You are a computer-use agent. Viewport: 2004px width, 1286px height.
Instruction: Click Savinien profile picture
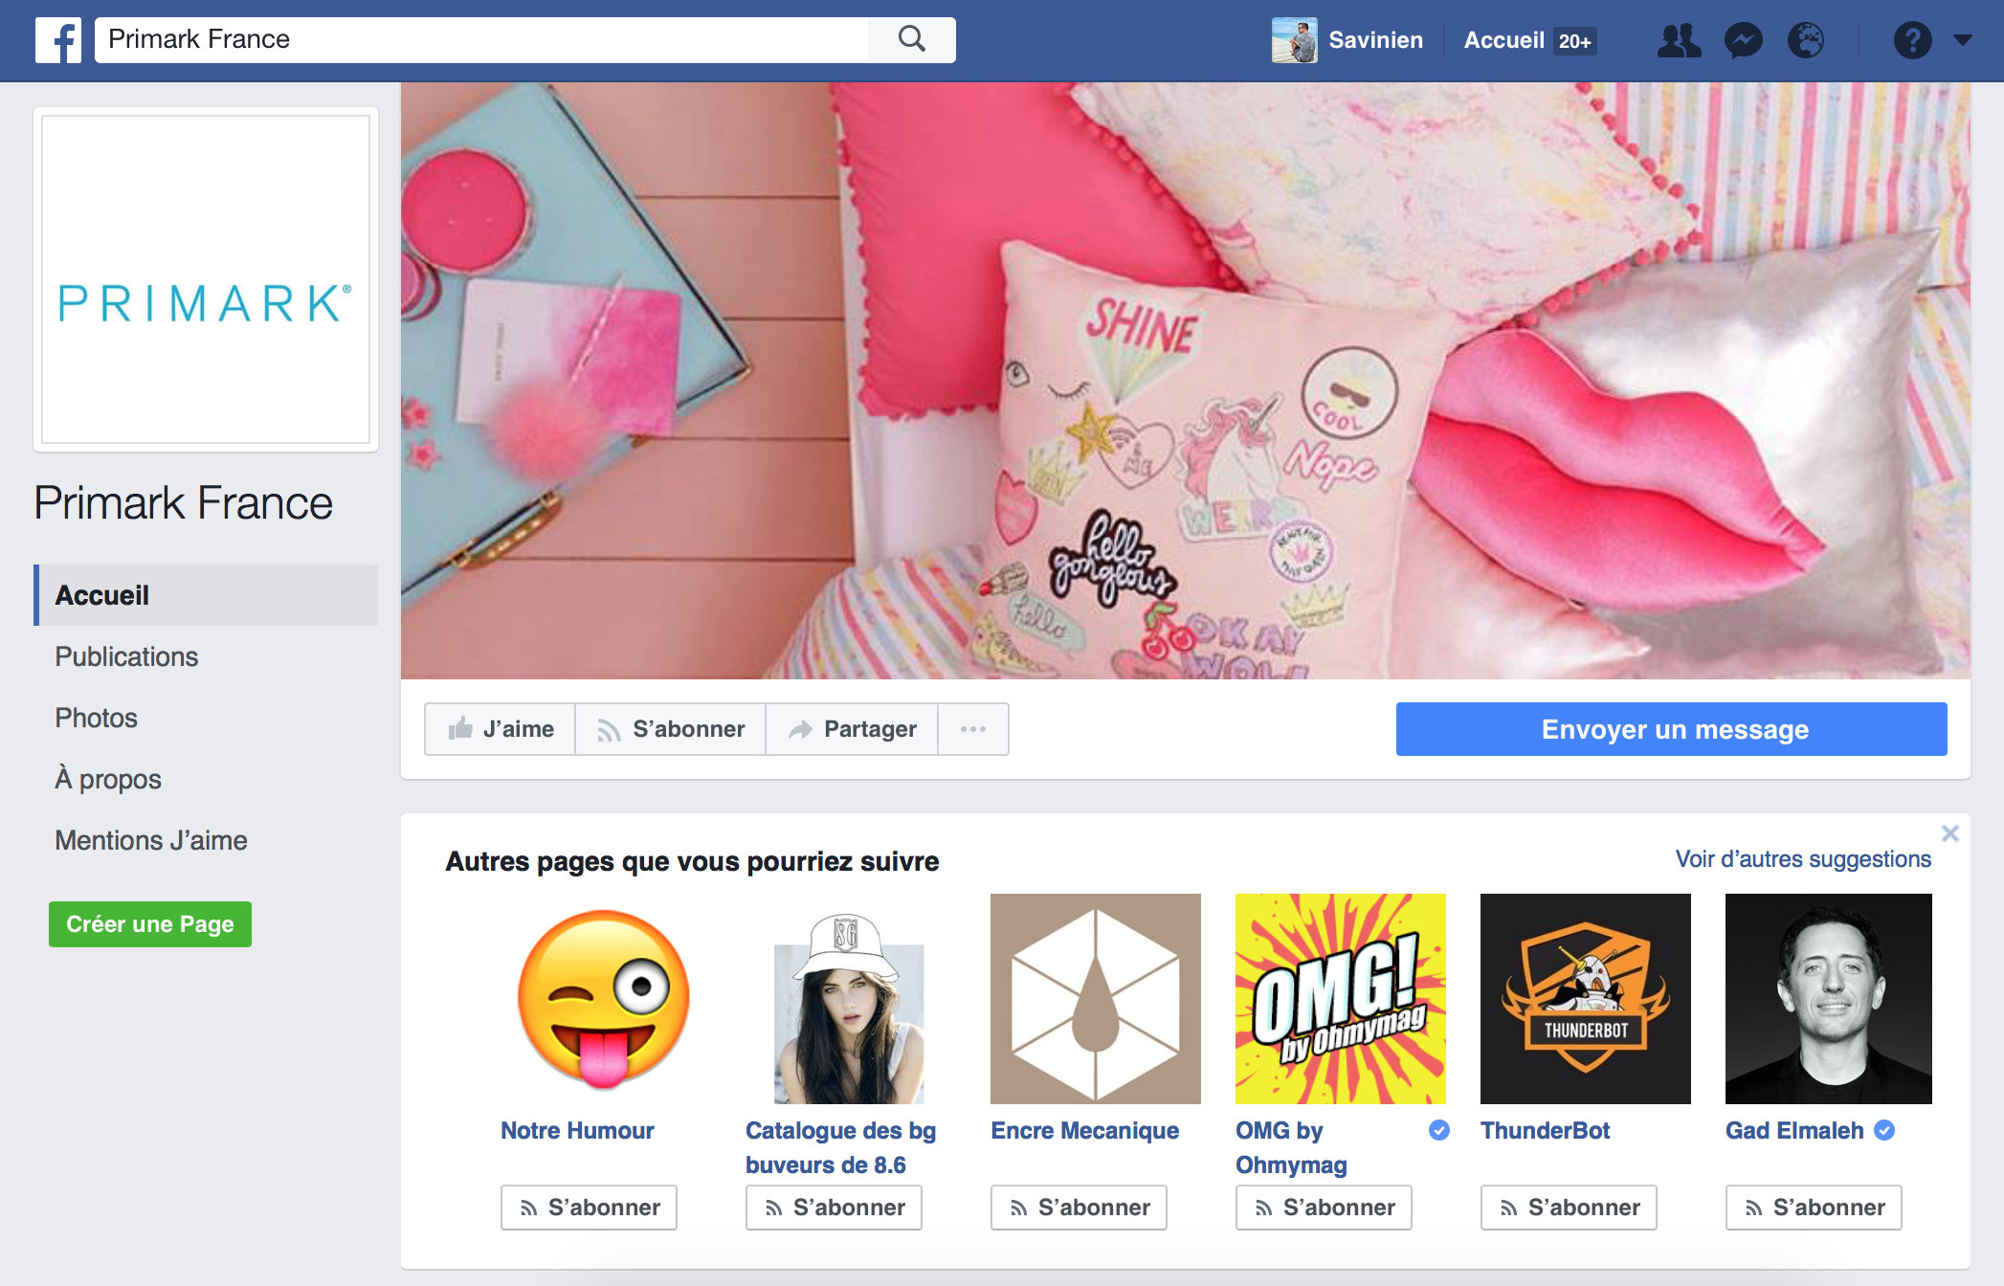coord(1294,40)
